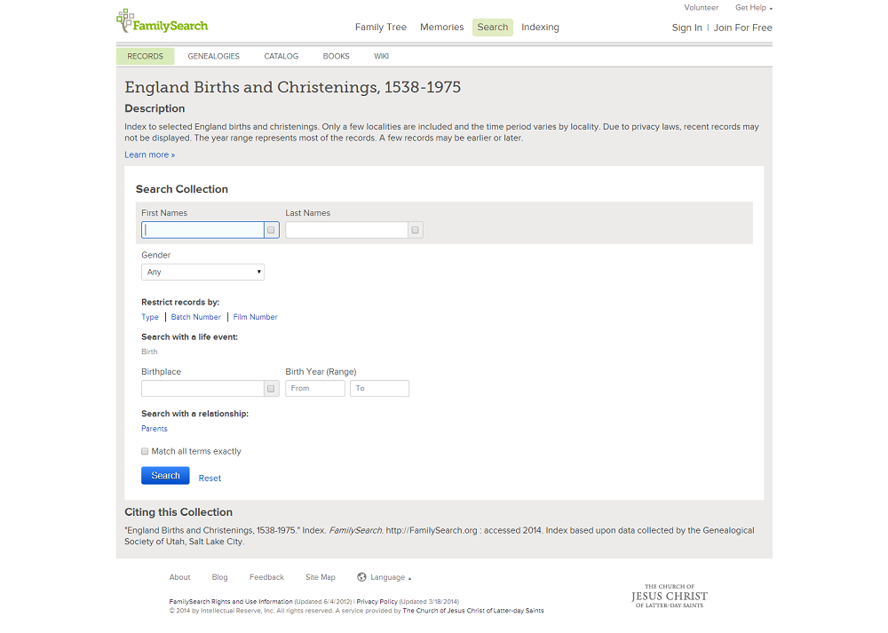Go to Memories section

coord(441,28)
